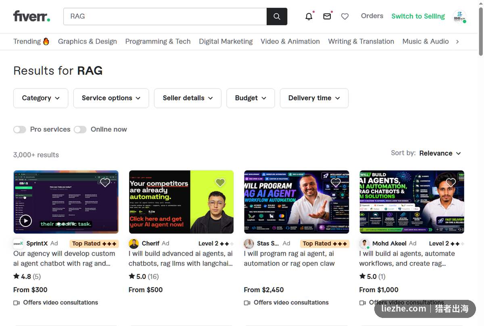Click SprintX rating star icon
The image size is (484, 326).
click(17, 276)
